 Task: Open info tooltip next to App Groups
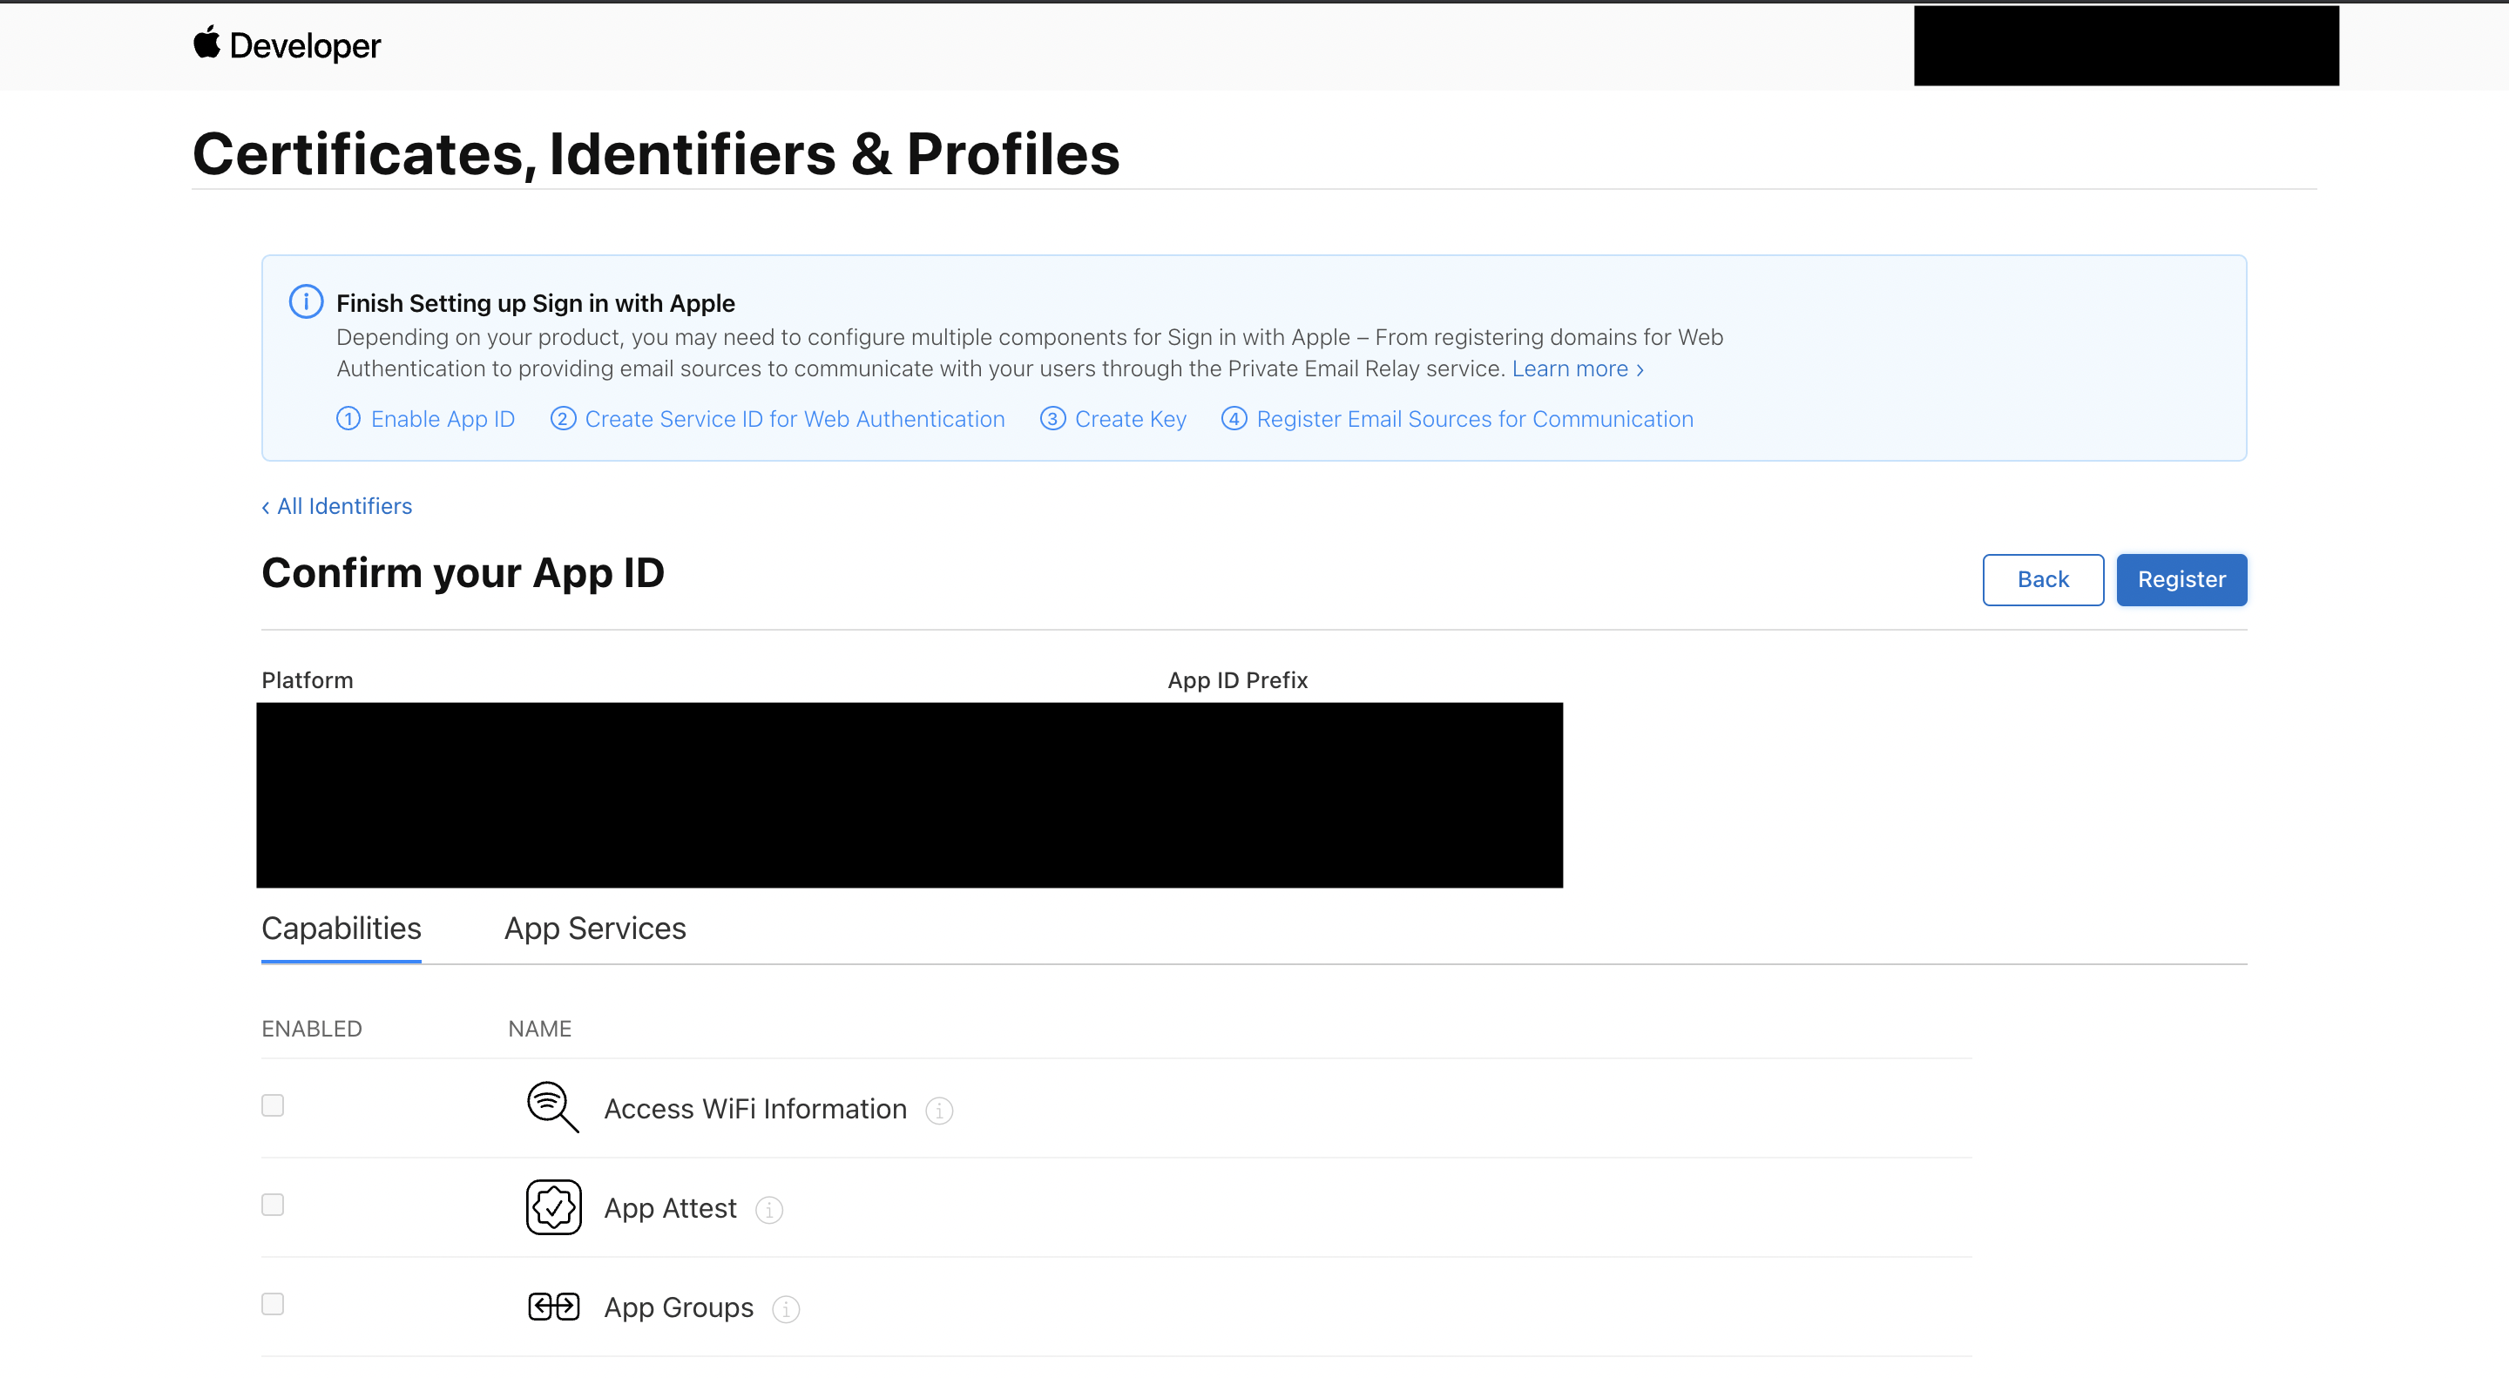785,1309
